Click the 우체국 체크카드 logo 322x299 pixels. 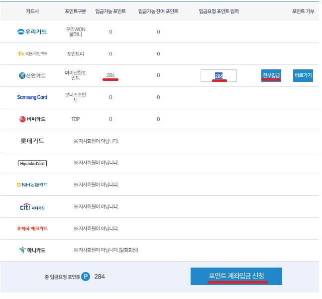tap(32, 229)
